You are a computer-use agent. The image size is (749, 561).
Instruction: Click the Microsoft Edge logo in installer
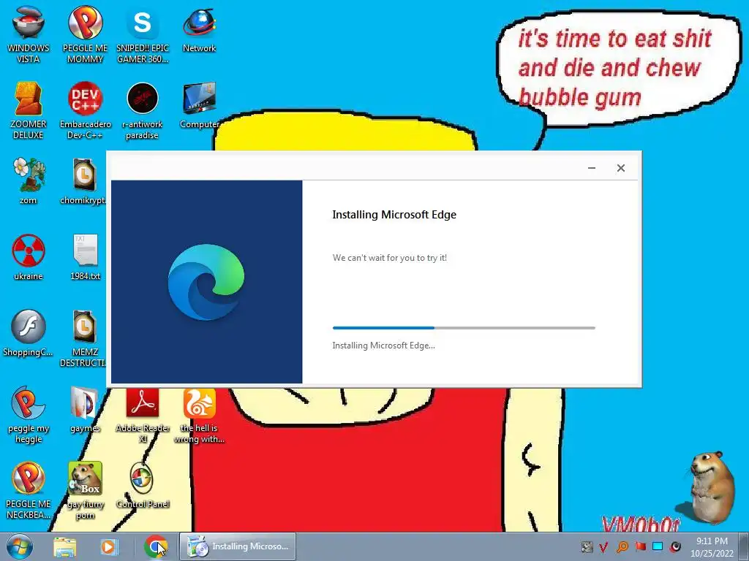click(x=206, y=281)
